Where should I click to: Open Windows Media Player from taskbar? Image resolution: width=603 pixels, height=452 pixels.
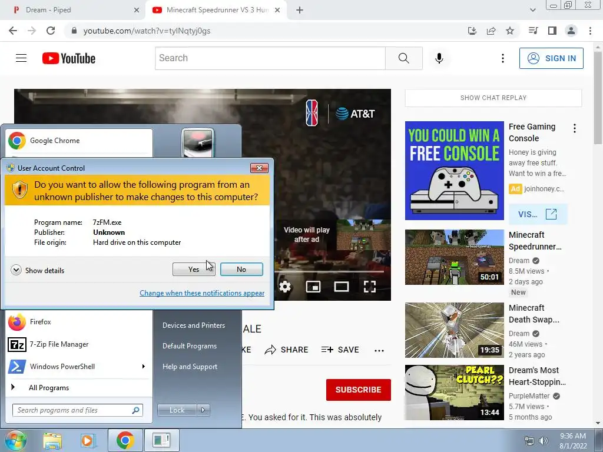coord(88,440)
